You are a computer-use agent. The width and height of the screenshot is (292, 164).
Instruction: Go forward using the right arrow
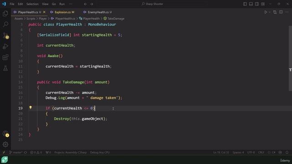pos(91,4)
